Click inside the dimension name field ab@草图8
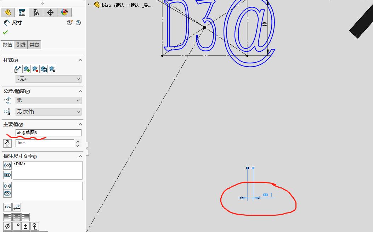 (x=48, y=132)
